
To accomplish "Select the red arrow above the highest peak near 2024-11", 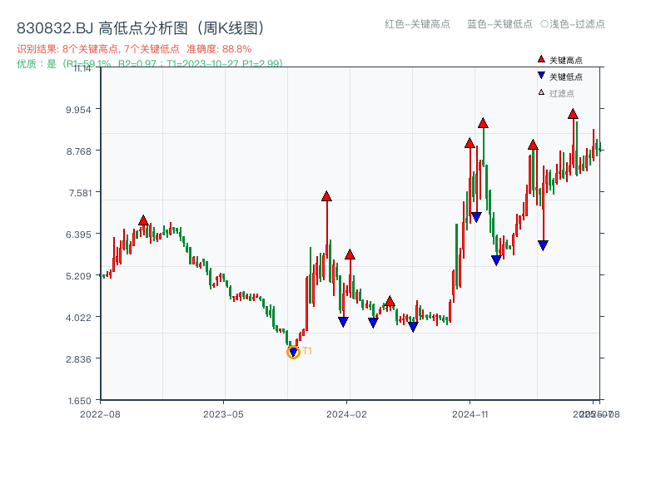I will [483, 122].
